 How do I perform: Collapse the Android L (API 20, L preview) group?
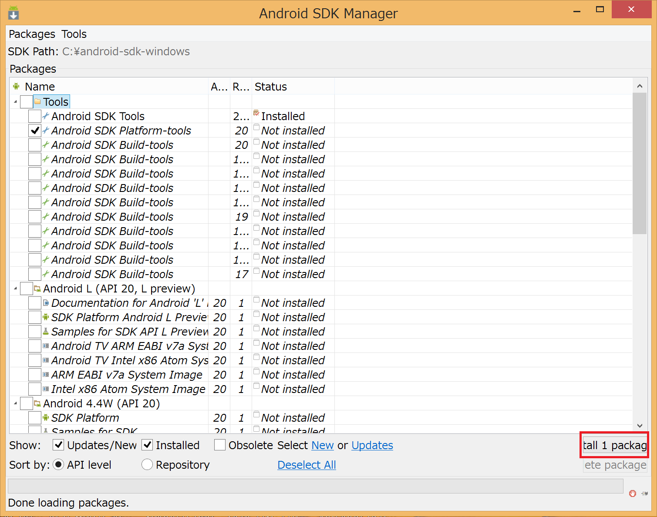point(16,289)
